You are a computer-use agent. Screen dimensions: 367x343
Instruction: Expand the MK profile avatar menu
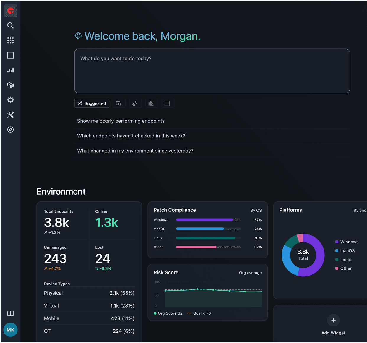10,330
